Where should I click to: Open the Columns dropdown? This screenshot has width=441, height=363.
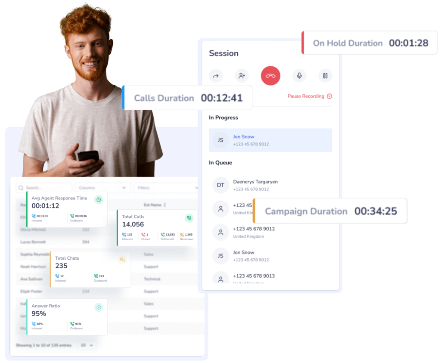(102, 188)
